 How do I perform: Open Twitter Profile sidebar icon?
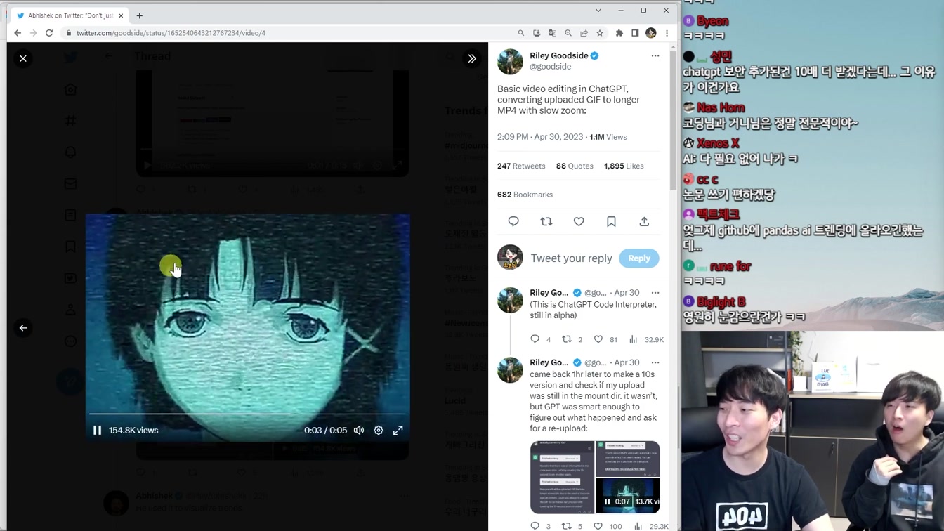pyautogui.click(x=70, y=310)
